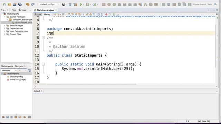Viewport: 221px width, 124px height.
Task: Click the Open Project toolbar icon
Action: 15,4
